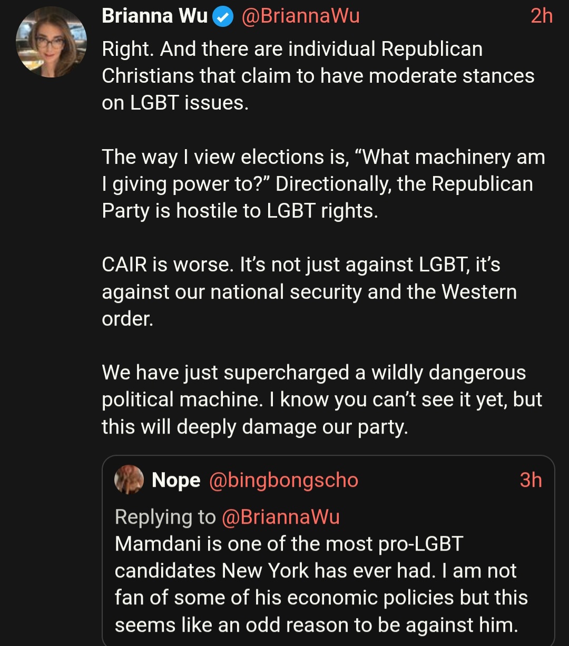This screenshot has width=569, height=646.
Task: Open the Nope account's small avatar
Action: (x=129, y=479)
